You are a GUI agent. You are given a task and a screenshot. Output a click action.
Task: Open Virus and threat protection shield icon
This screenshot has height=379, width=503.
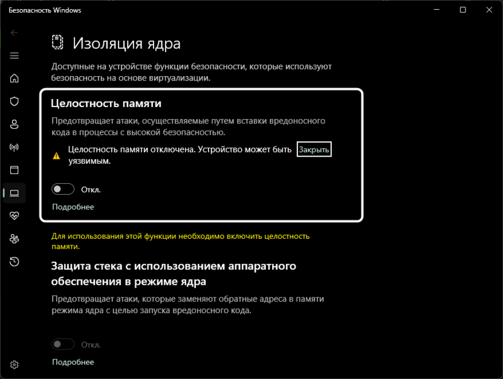coord(14,102)
